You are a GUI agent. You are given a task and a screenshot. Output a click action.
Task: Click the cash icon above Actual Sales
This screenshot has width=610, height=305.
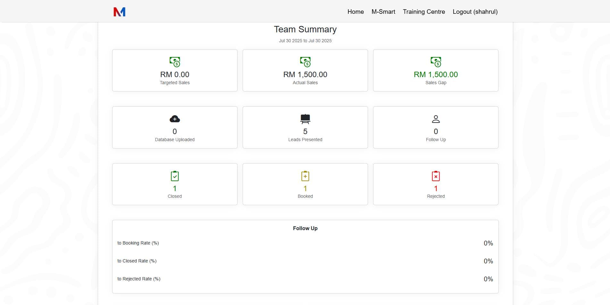coord(305,62)
